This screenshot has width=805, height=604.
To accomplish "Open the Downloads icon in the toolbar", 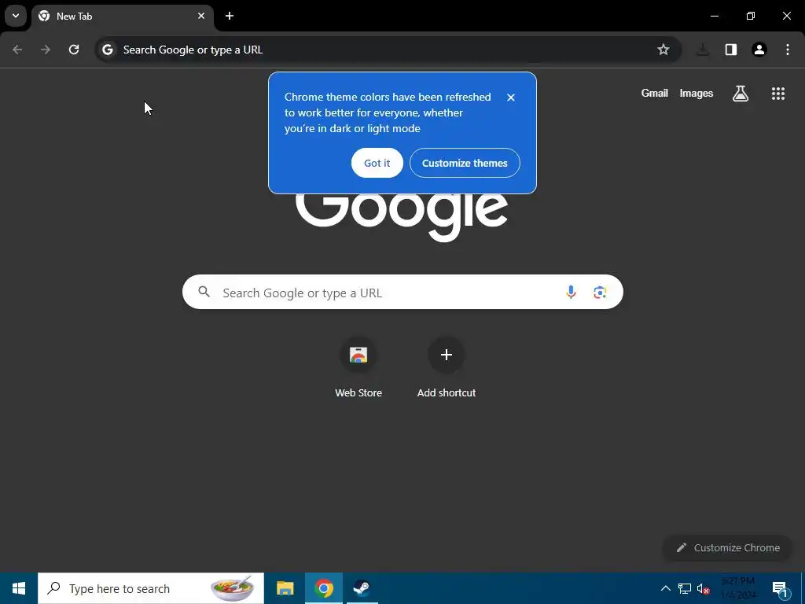I will (703, 50).
